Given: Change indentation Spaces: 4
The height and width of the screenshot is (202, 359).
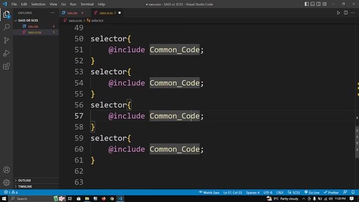Looking at the screenshot, I should (x=252, y=192).
